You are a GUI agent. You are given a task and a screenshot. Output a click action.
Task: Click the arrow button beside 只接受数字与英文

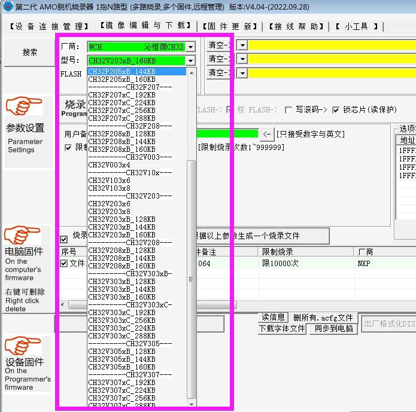coord(267,134)
